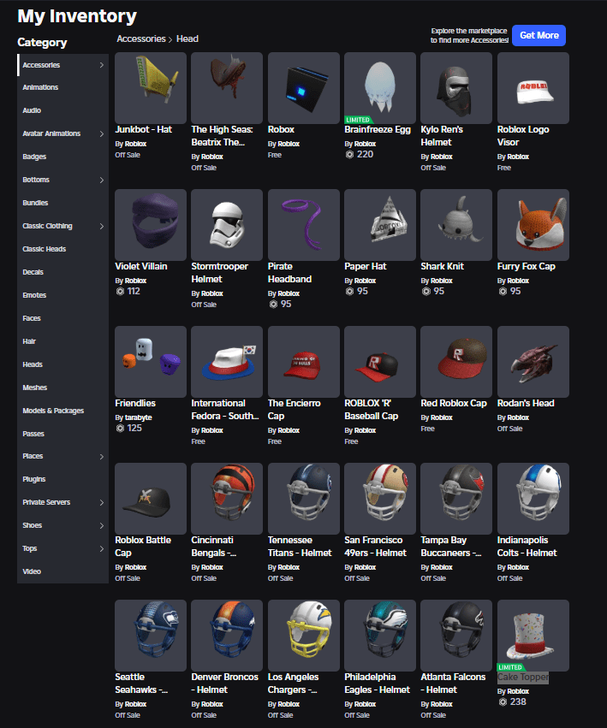Open Kylo Ren's Helmet thumbnail

(456, 88)
